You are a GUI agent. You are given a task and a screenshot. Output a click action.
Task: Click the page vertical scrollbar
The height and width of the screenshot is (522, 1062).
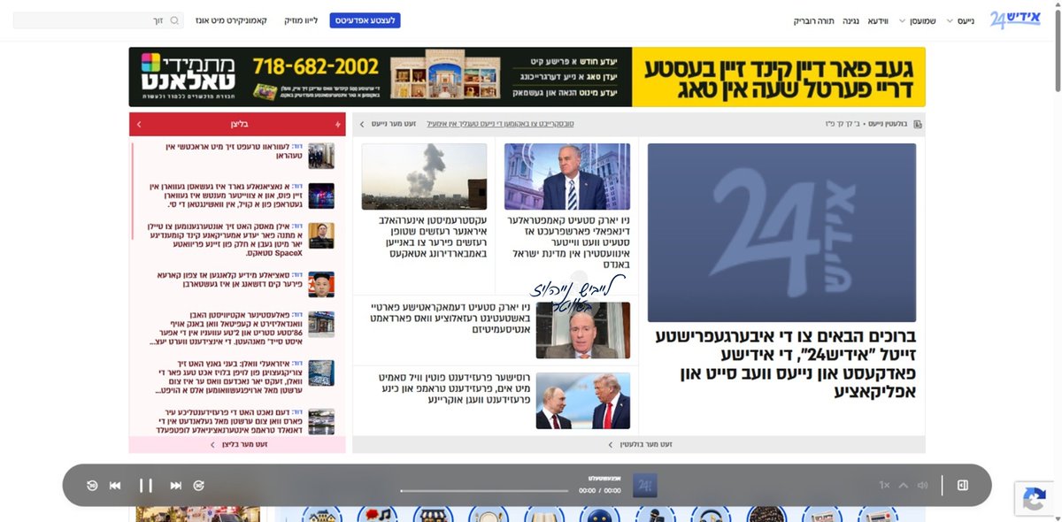1058,50
